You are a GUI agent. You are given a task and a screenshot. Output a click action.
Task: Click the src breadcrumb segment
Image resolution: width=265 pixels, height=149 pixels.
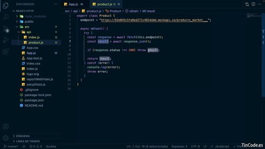coord(67,11)
